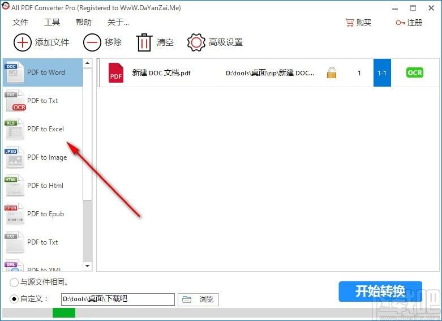Click the red minus Remove icon

click(x=92, y=42)
